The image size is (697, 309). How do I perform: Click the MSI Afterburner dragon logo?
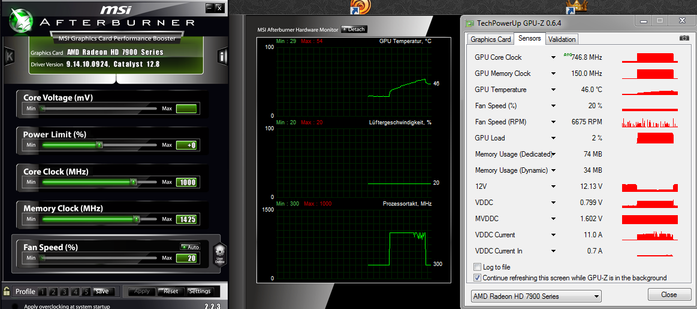tap(20, 20)
